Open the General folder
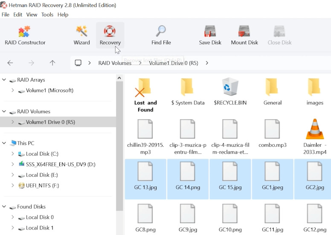The height and width of the screenshot is (235, 331). coord(273,92)
